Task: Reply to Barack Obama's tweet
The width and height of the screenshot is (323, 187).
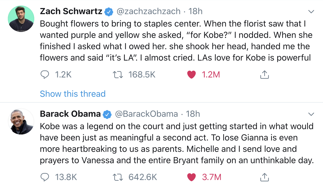Action: [x=45, y=177]
